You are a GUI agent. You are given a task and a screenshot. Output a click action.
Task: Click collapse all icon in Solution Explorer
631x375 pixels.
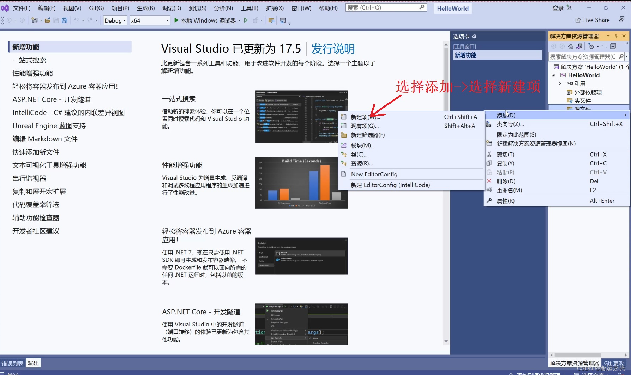[x=613, y=46]
